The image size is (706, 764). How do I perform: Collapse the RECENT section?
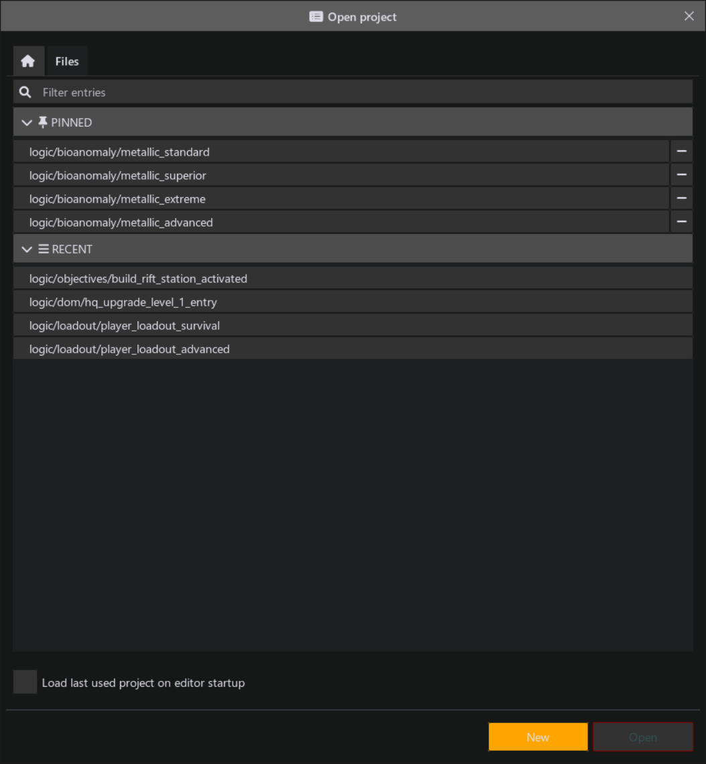tap(26, 249)
